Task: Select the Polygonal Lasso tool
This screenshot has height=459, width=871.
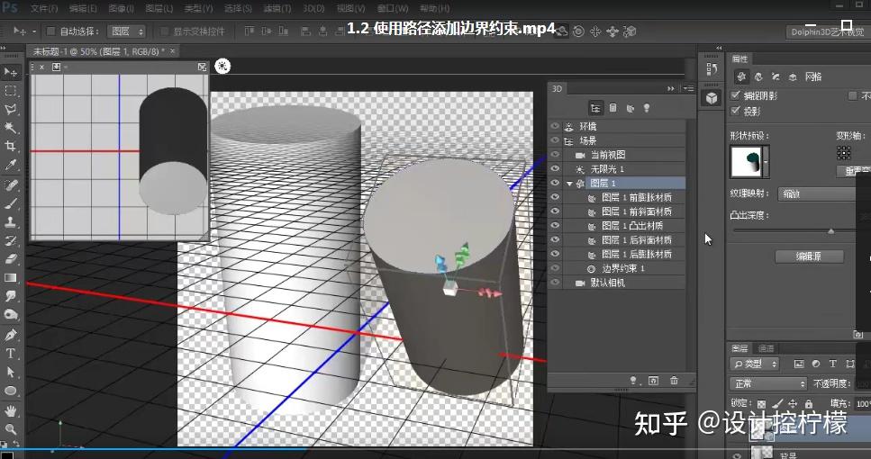Action: tap(11, 109)
